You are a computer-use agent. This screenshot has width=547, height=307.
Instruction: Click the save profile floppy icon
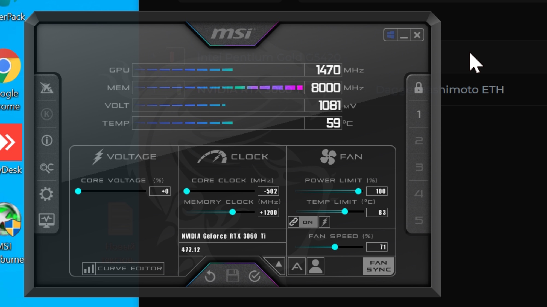pos(233,276)
